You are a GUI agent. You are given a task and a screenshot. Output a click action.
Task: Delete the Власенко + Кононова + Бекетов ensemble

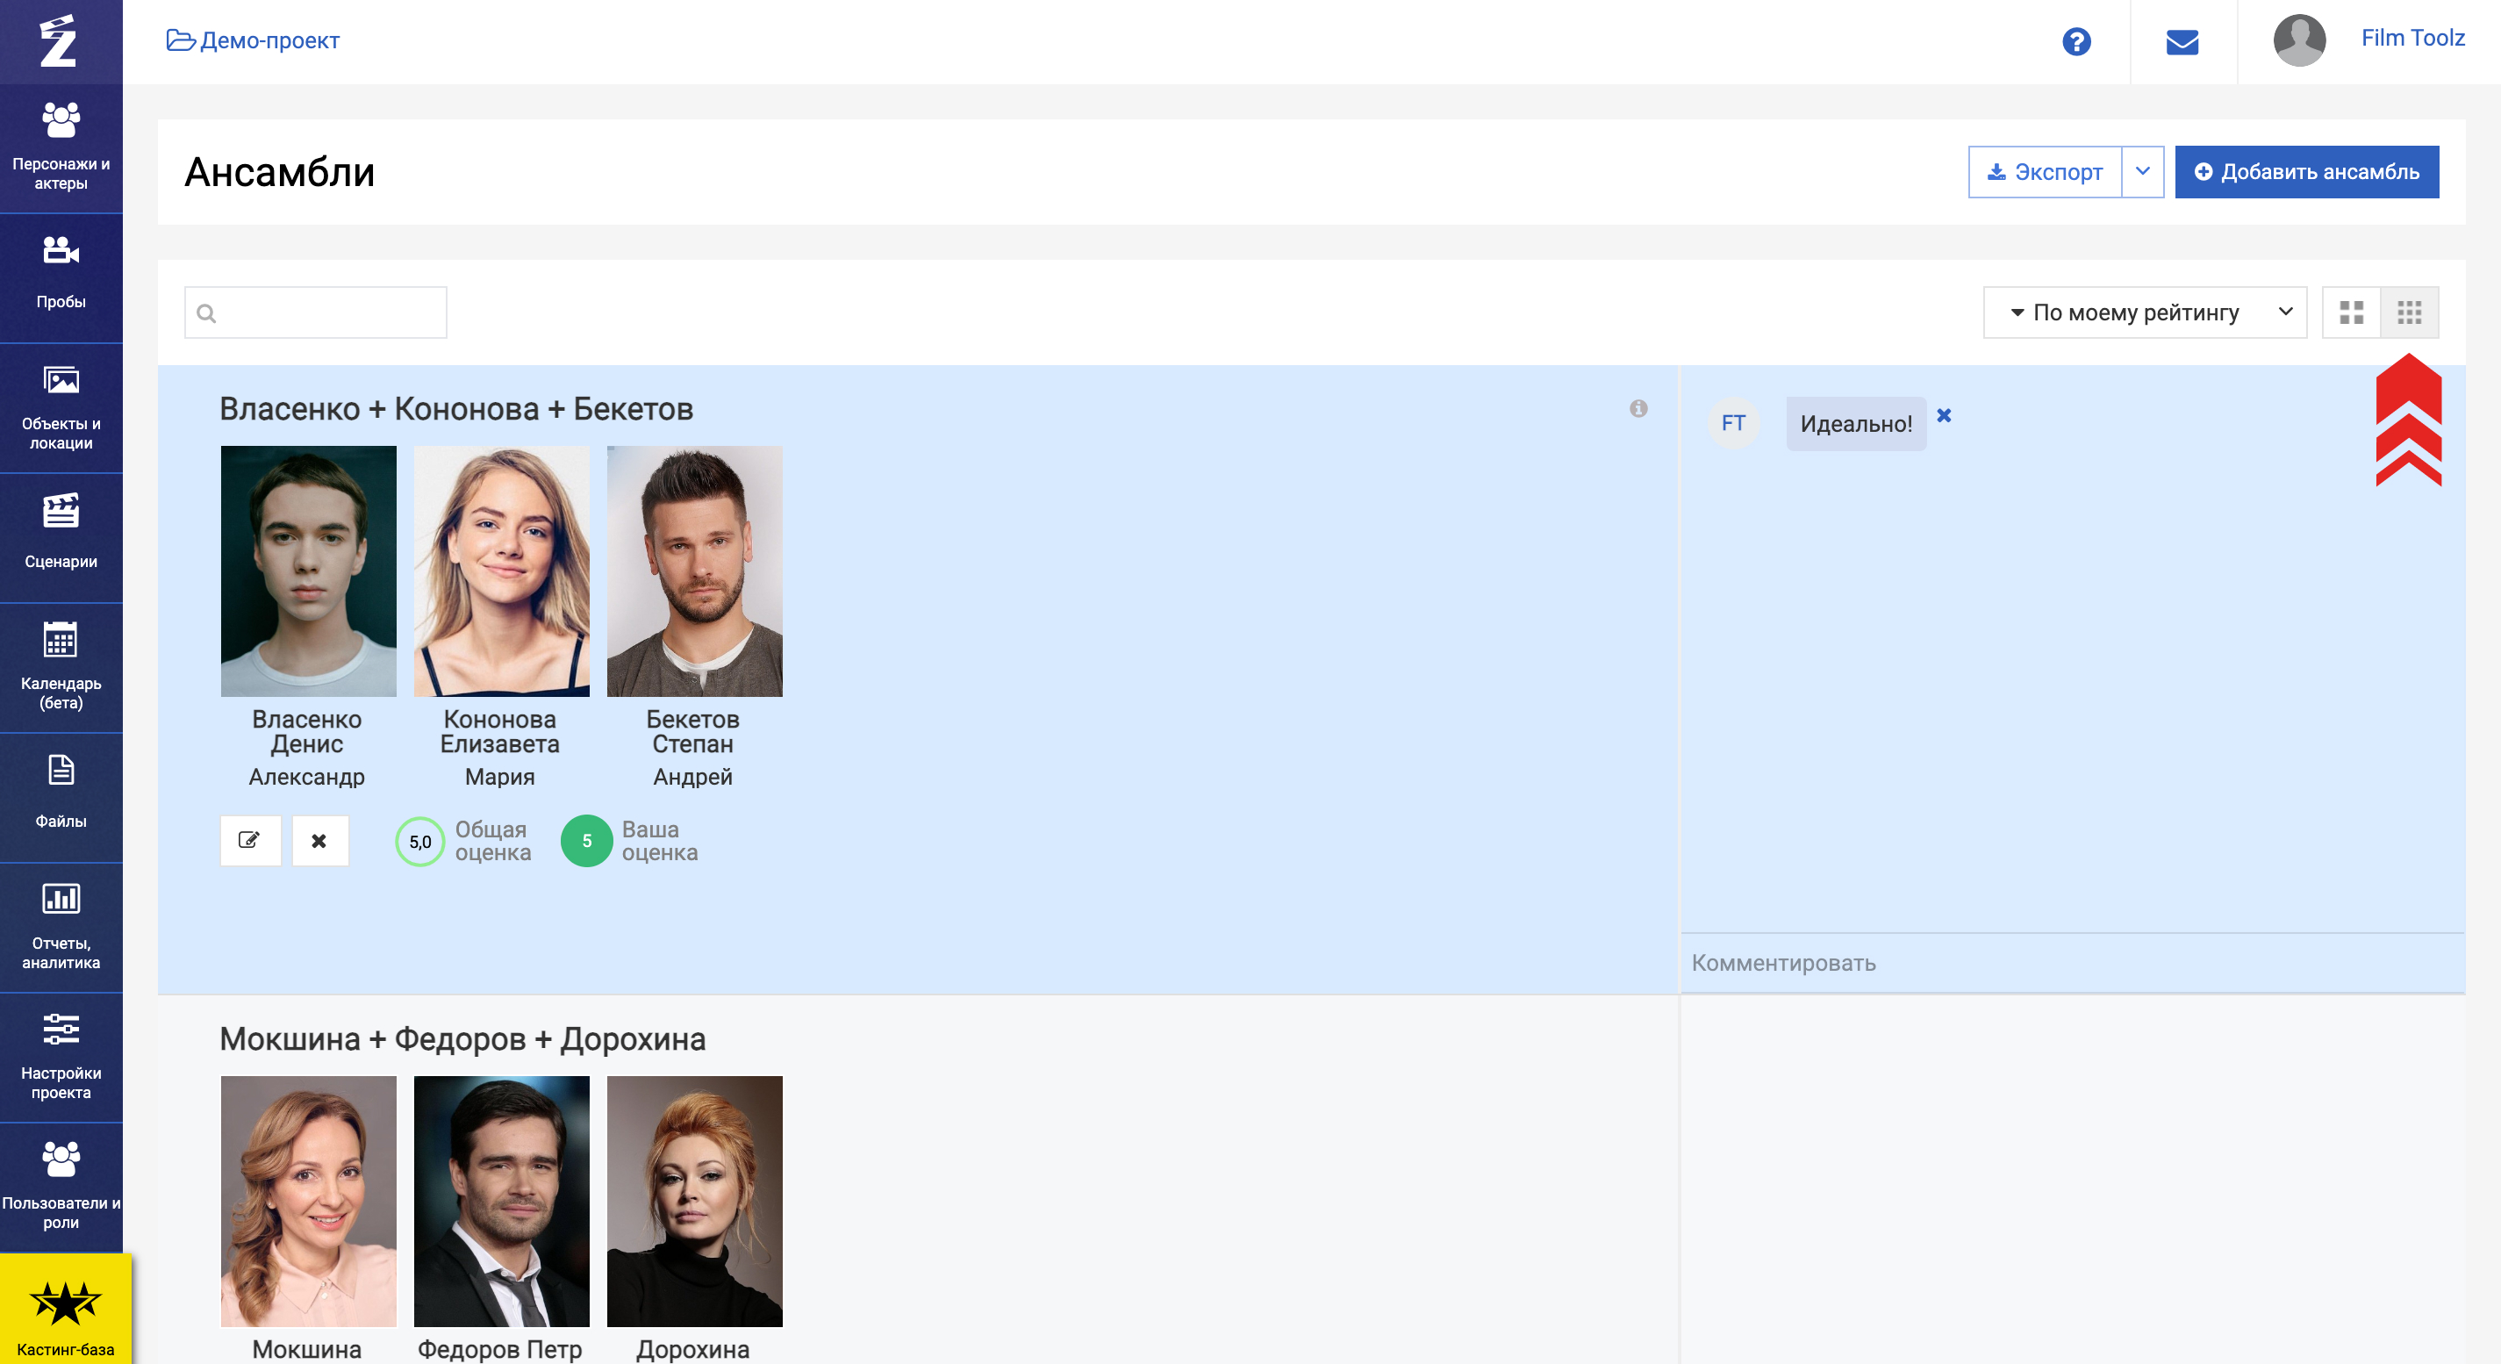click(x=319, y=841)
